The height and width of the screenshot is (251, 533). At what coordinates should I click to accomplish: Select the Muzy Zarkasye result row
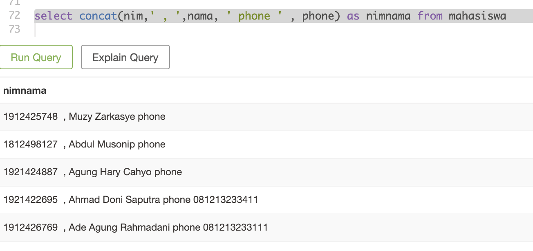click(x=85, y=117)
